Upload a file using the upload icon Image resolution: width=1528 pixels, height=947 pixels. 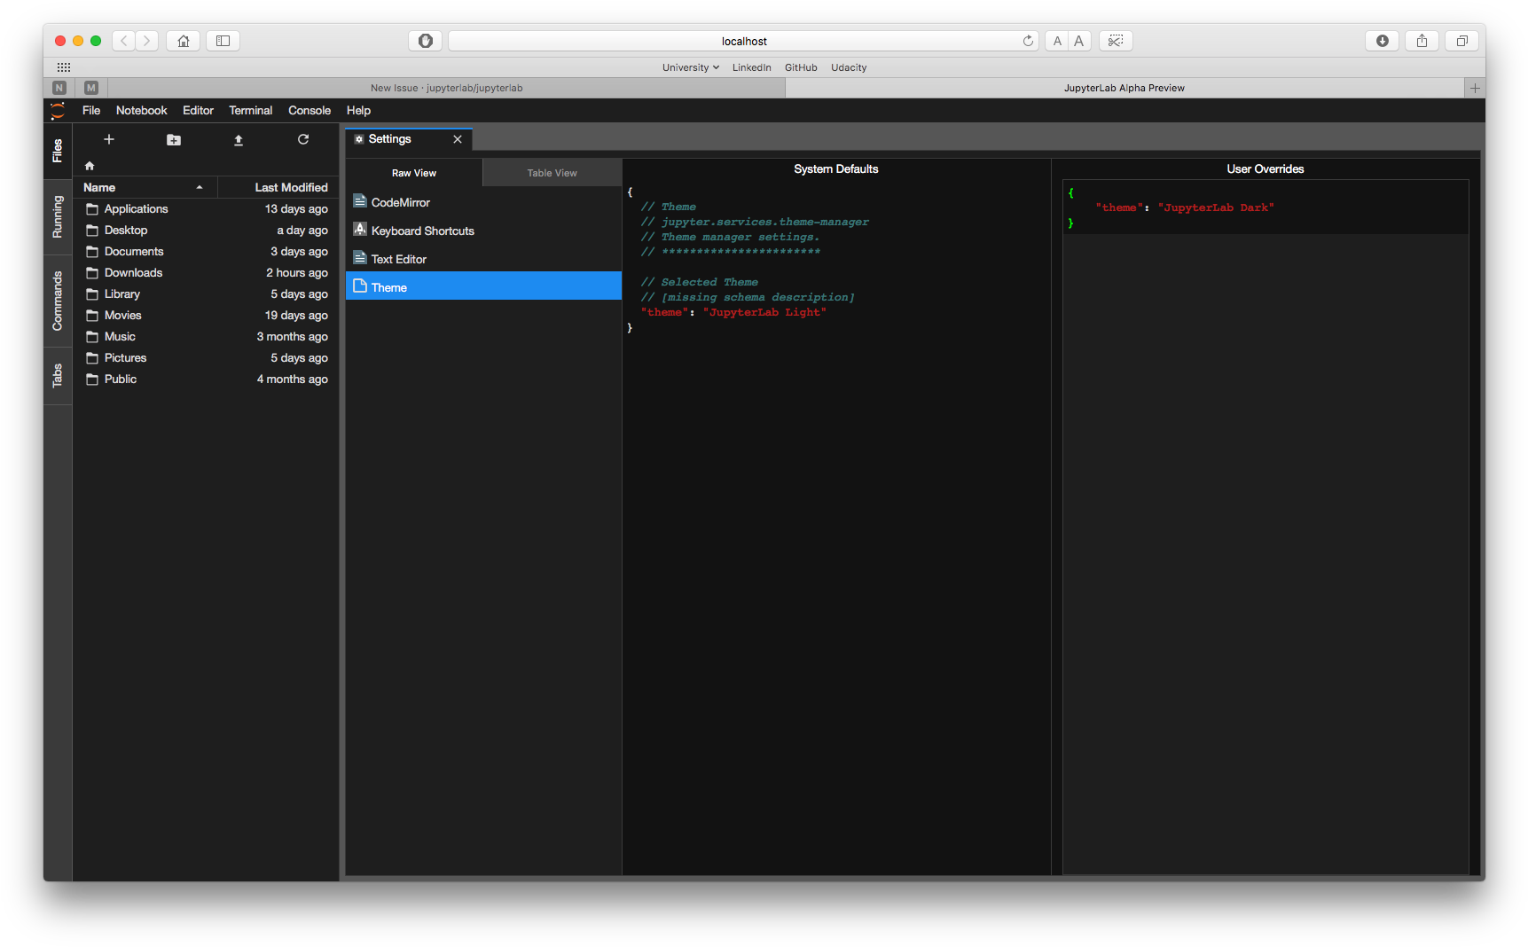point(238,139)
